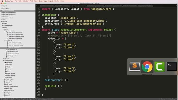This screenshot has height=100, width=178.
Task: Open polyfills.ts in folder tree
Action: coord(9,68)
